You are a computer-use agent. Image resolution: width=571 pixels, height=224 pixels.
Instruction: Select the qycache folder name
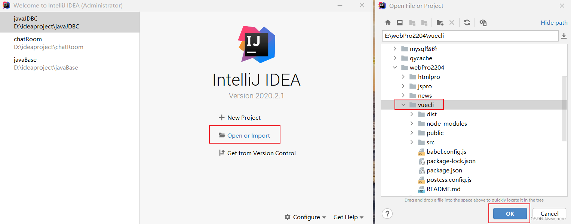click(421, 58)
